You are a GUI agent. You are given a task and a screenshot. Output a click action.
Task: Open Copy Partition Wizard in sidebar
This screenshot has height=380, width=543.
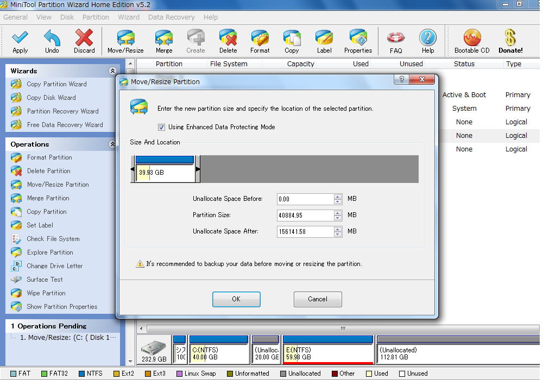click(56, 84)
